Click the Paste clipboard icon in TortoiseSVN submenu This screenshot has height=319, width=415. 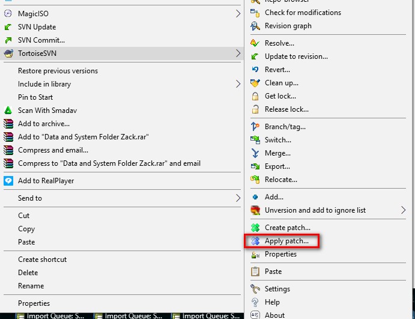click(255, 272)
